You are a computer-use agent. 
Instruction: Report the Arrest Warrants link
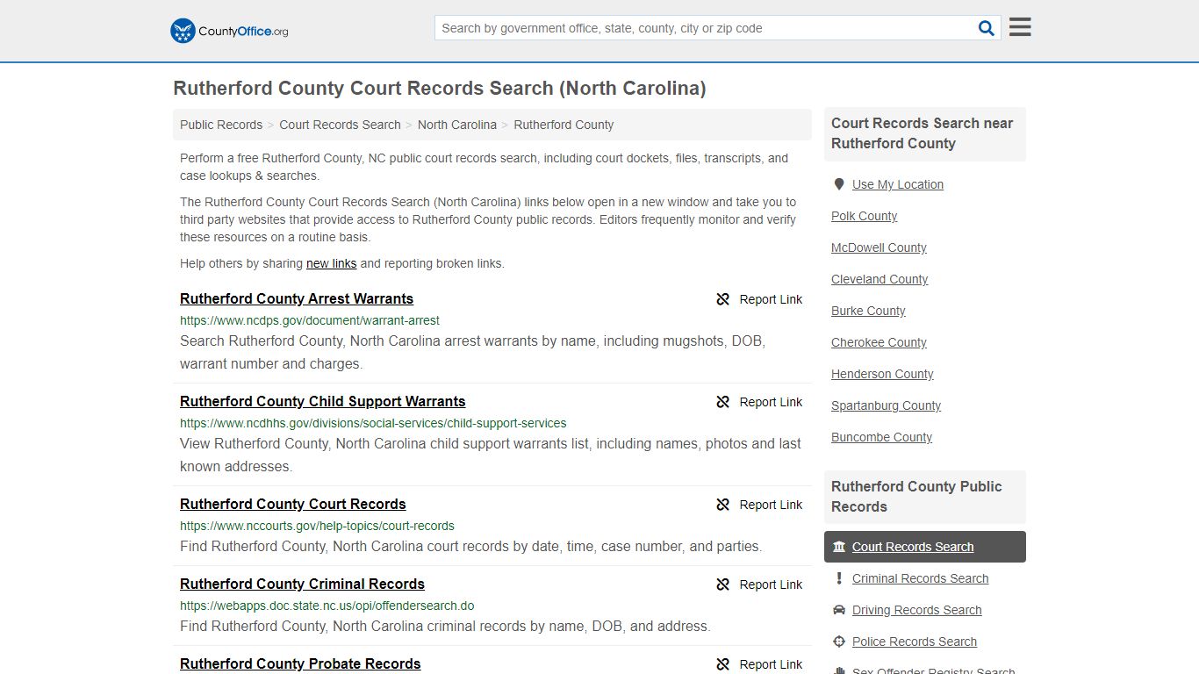tap(759, 299)
